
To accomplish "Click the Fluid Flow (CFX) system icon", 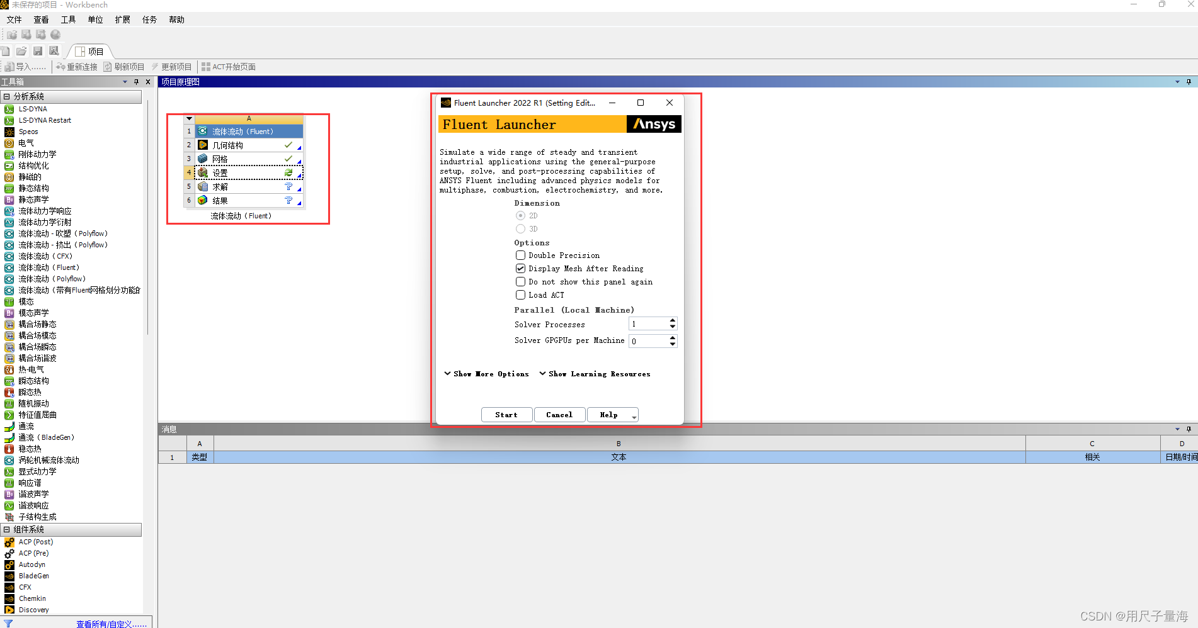I will (9, 256).
